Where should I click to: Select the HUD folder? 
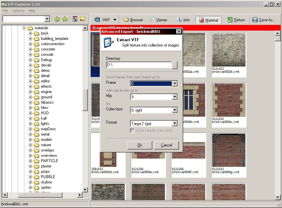[x=45, y=113]
